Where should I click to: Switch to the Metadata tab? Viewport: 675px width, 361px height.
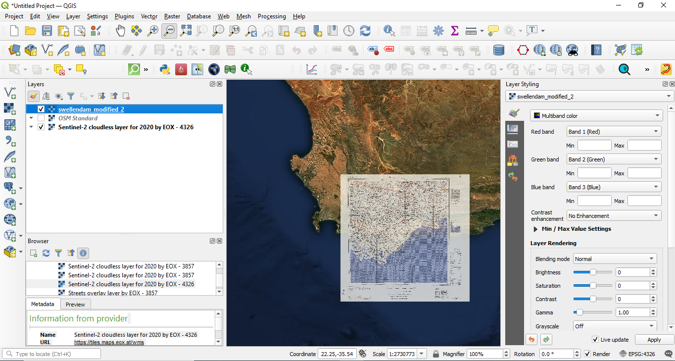click(x=43, y=304)
